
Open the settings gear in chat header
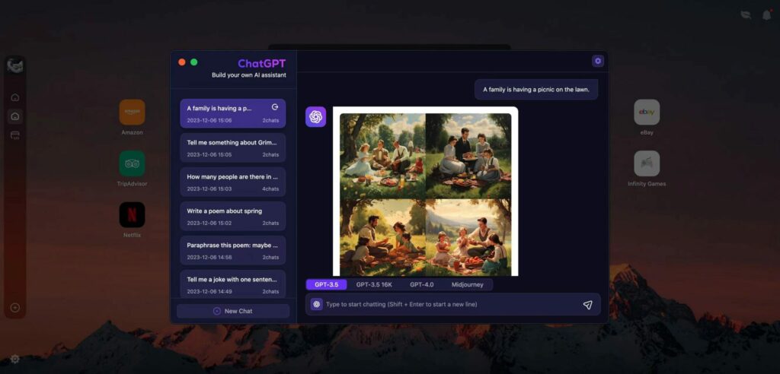click(597, 61)
